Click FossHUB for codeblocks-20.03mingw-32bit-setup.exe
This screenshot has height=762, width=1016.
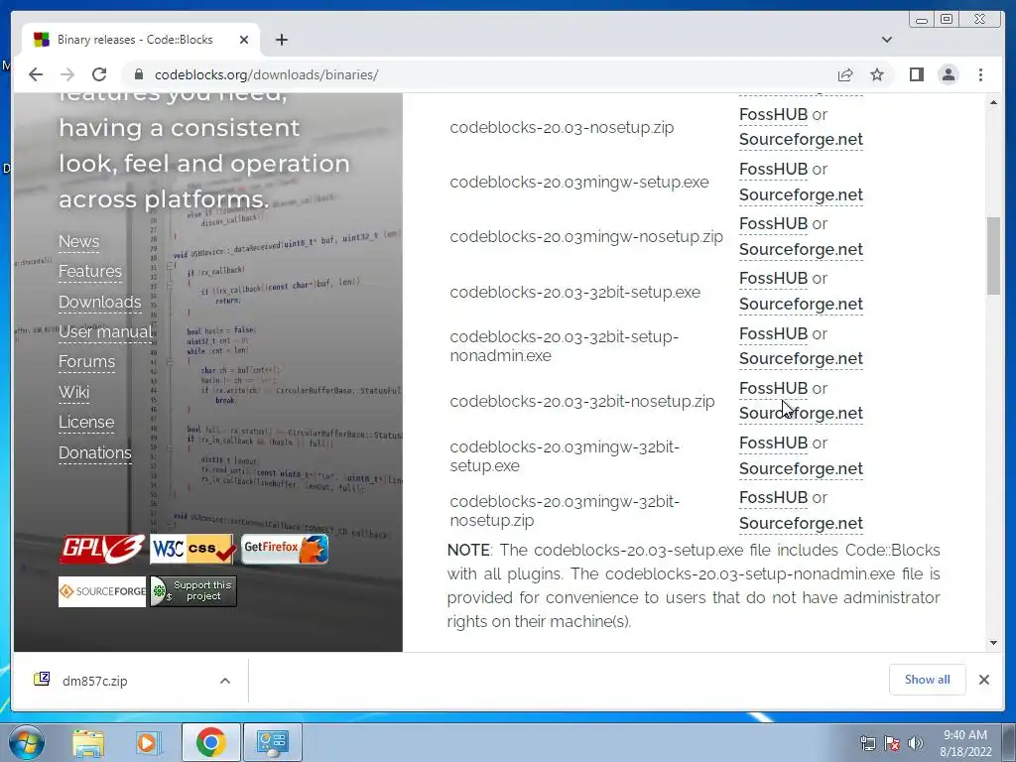pos(773,444)
